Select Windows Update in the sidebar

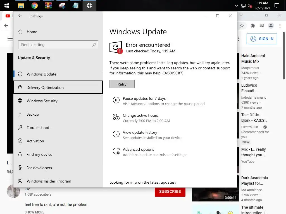(58, 74)
